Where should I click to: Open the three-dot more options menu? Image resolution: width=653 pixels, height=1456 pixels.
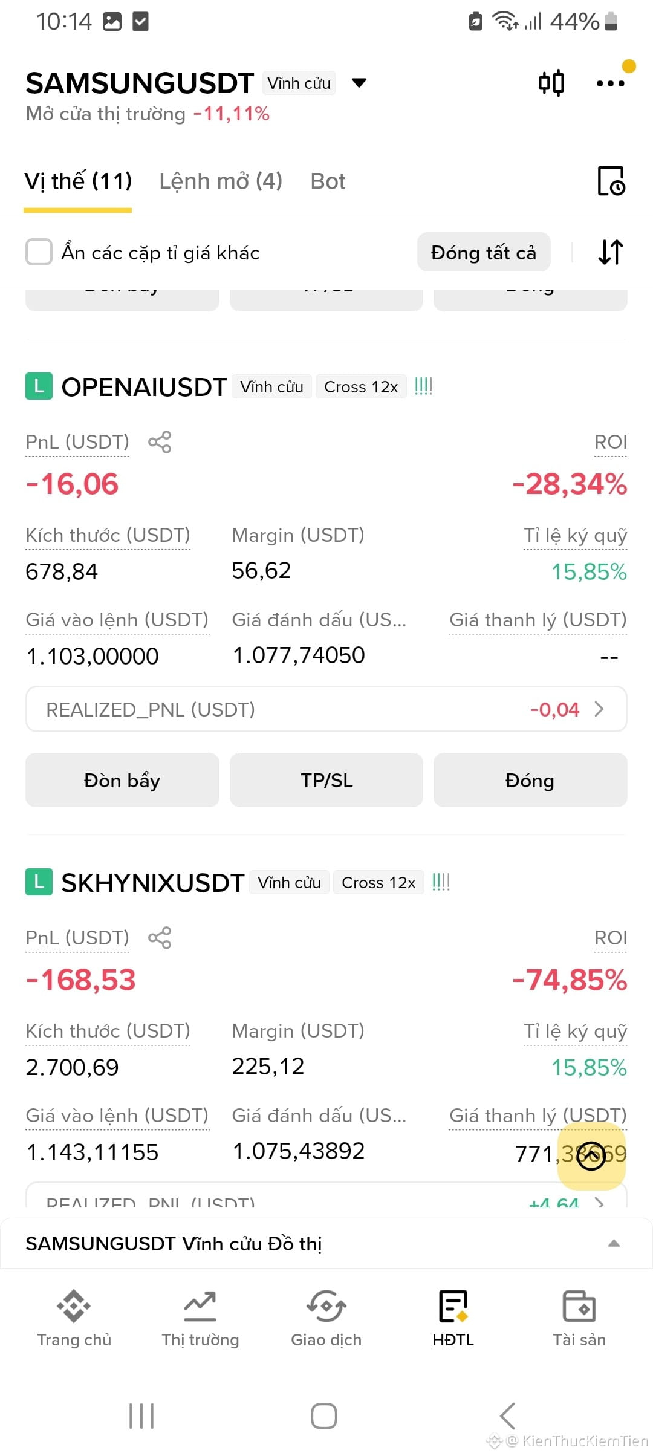point(611,83)
